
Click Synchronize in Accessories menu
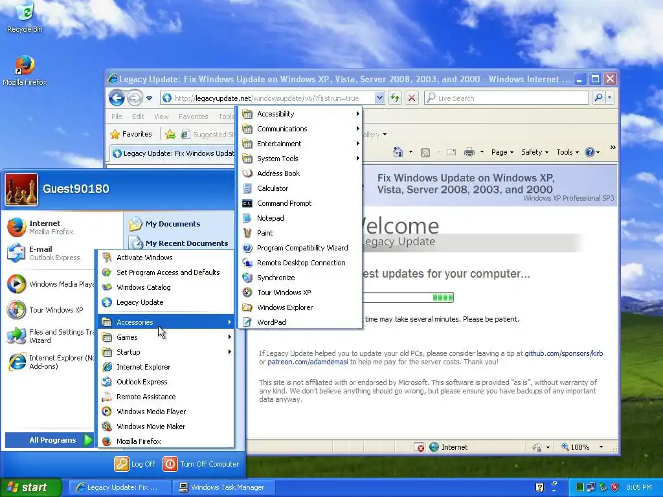(x=300, y=278)
